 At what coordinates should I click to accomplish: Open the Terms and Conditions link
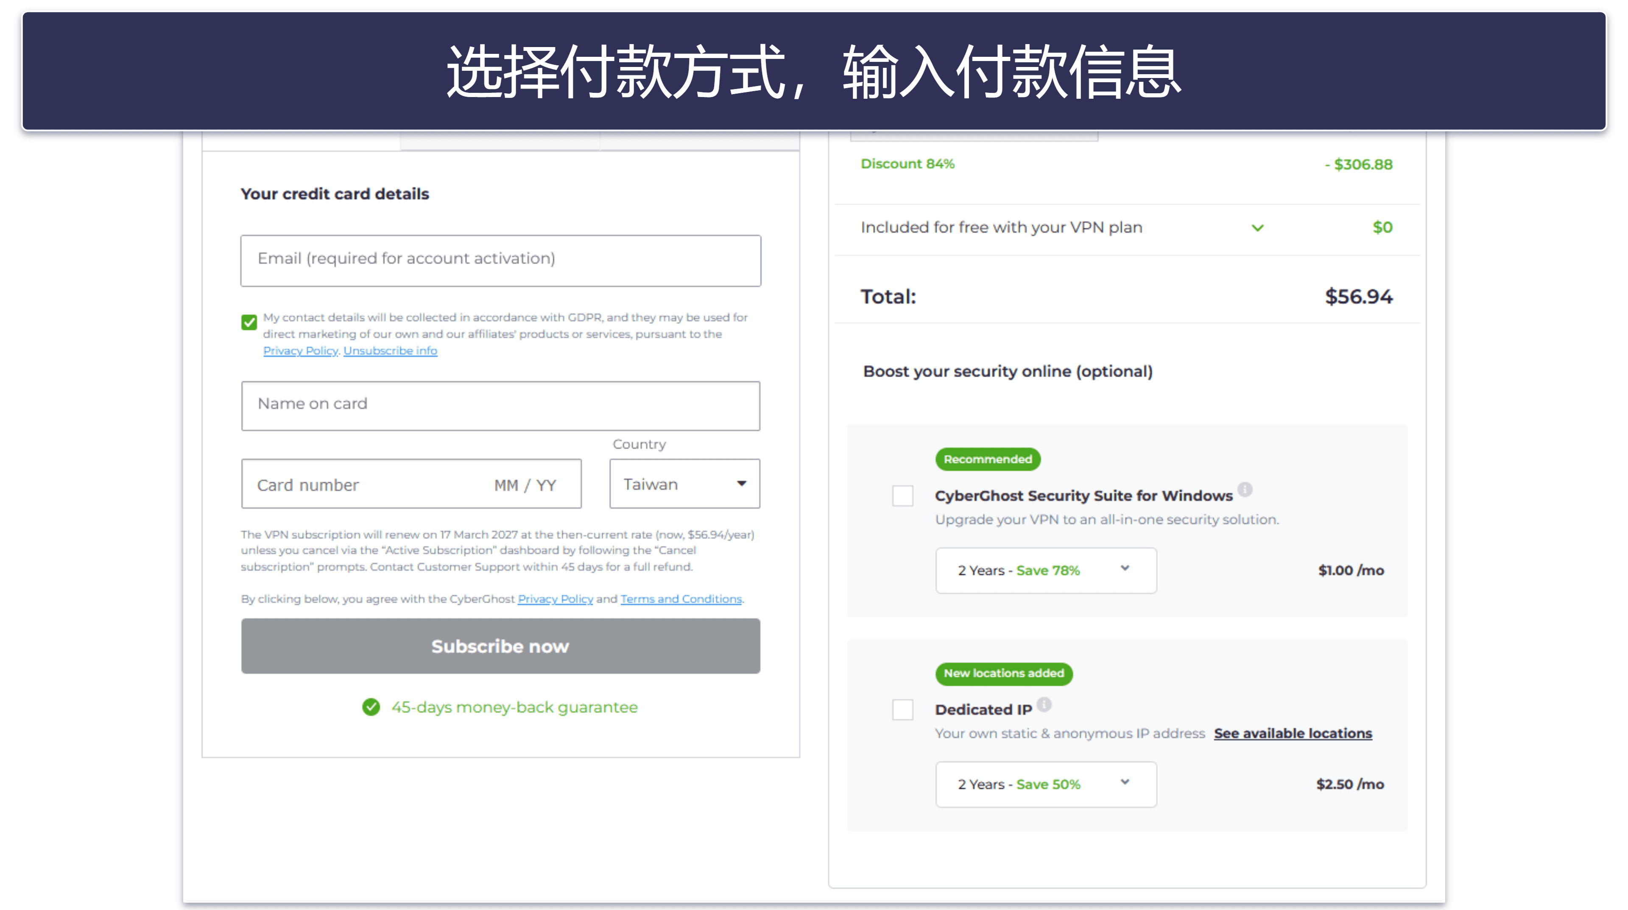[x=681, y=598]
